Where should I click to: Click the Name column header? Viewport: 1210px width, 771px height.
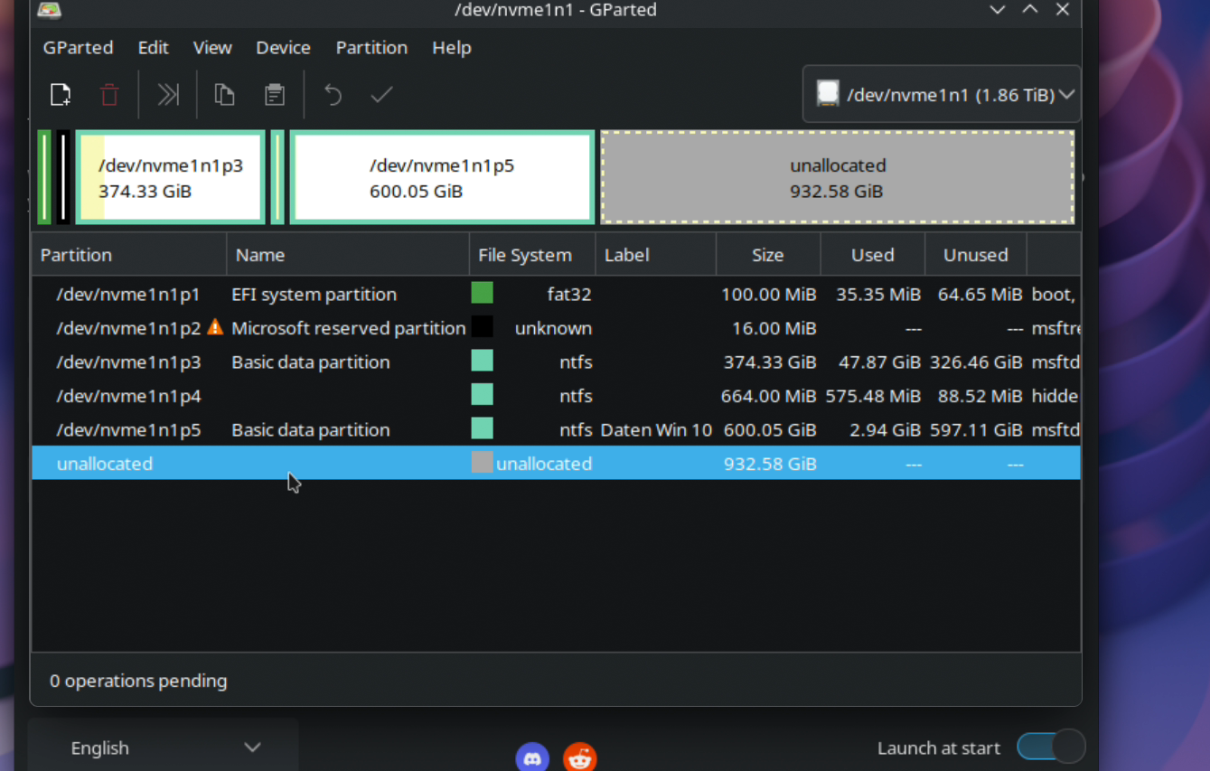(x=348, y=255)
